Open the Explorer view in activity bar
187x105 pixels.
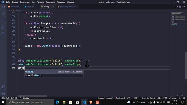pyautogui.click(x=3, y=7)
